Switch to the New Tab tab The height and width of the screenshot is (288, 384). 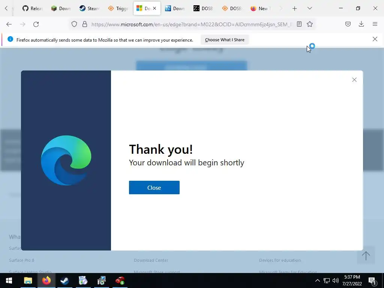click(x=261, y=8)
